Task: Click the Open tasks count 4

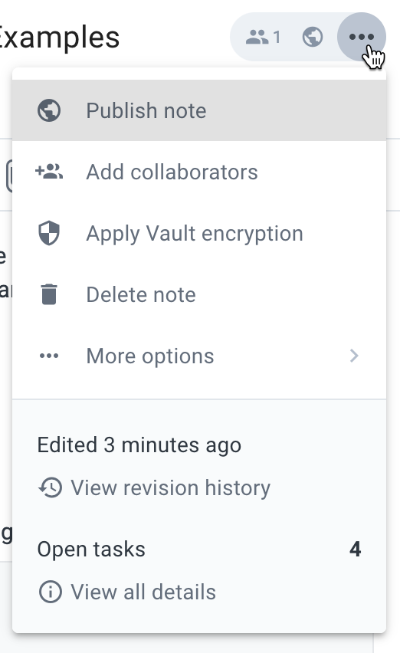Action: (355, 550)
